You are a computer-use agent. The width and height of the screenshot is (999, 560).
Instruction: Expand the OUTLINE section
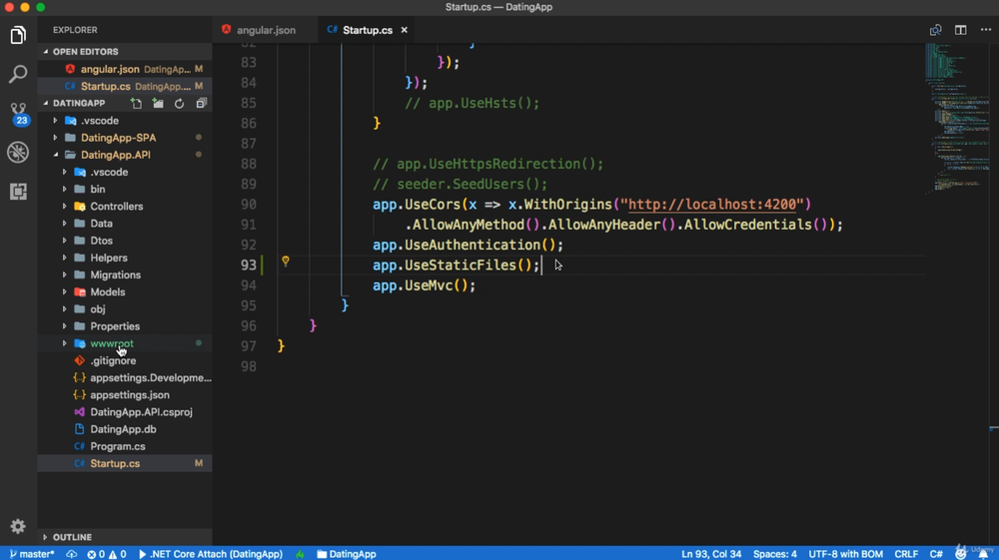72,537
